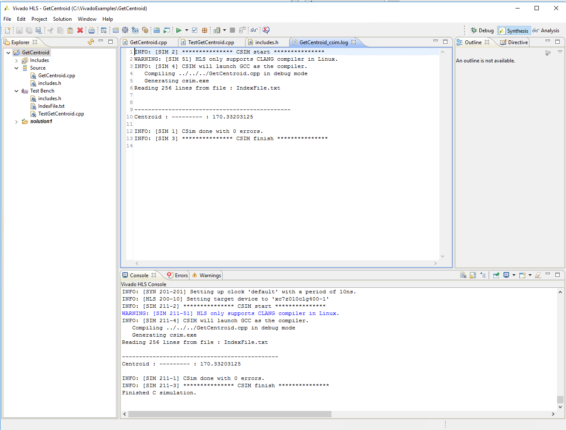Click the New Project toolbar icon
566x430 pixels.
tap(116, 30)
